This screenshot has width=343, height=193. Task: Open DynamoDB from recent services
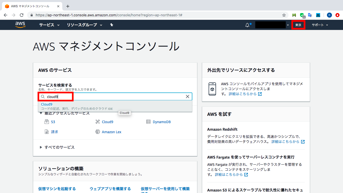click(162, 122)
